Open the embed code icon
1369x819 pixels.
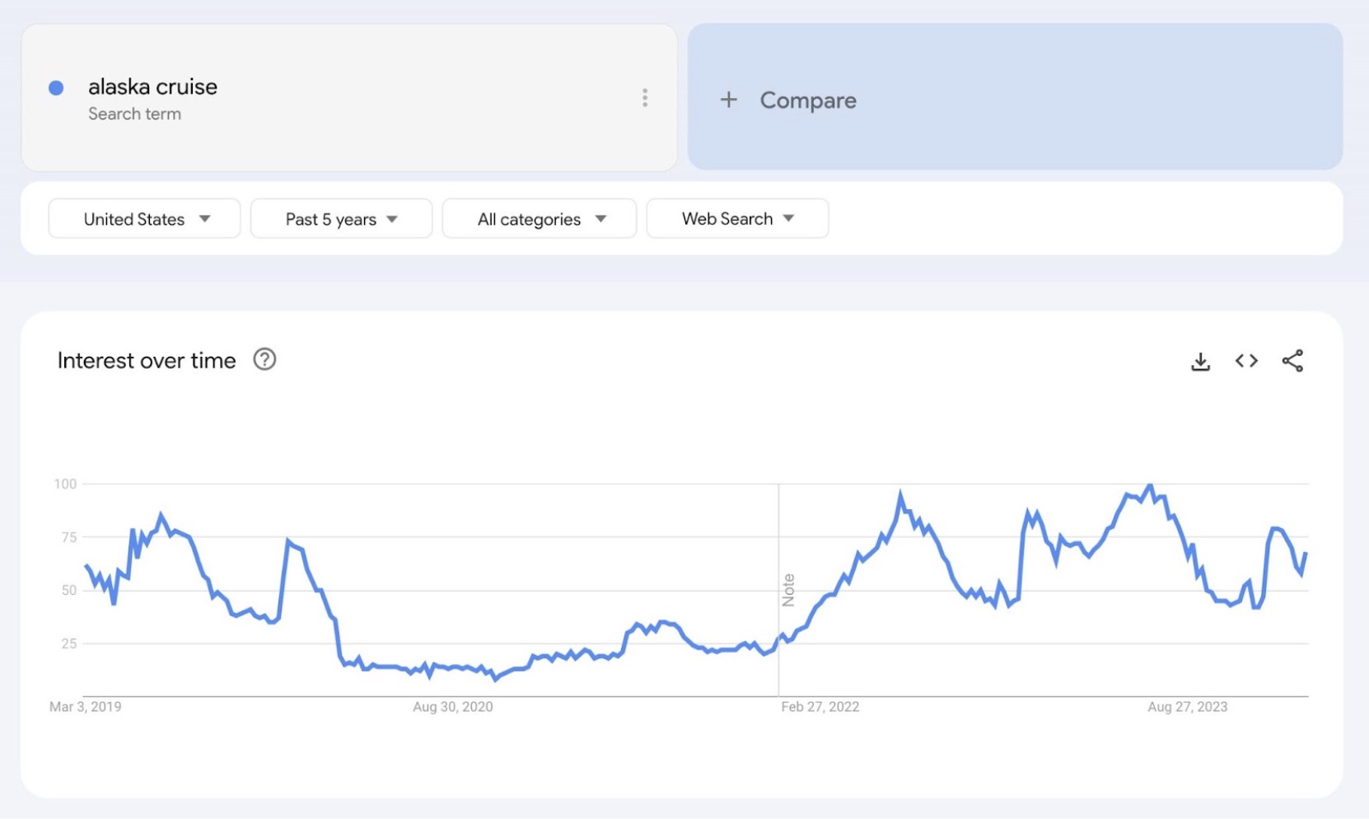point(1246,361)
